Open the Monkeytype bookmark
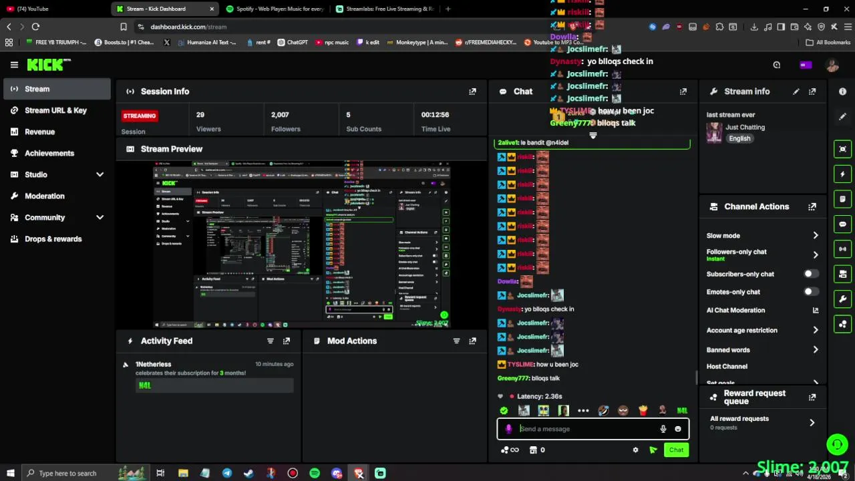Image resolution: width=855 pixels, height=481 pixels. tap(417, 42)
